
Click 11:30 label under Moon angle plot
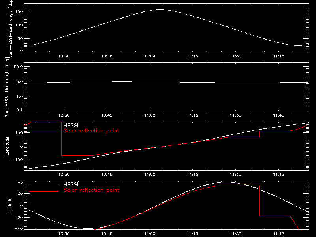tap(235, 115)
